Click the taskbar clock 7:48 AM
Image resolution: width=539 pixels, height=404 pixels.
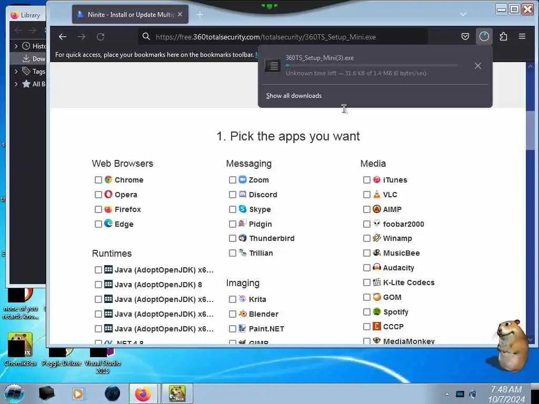(506, 389)
